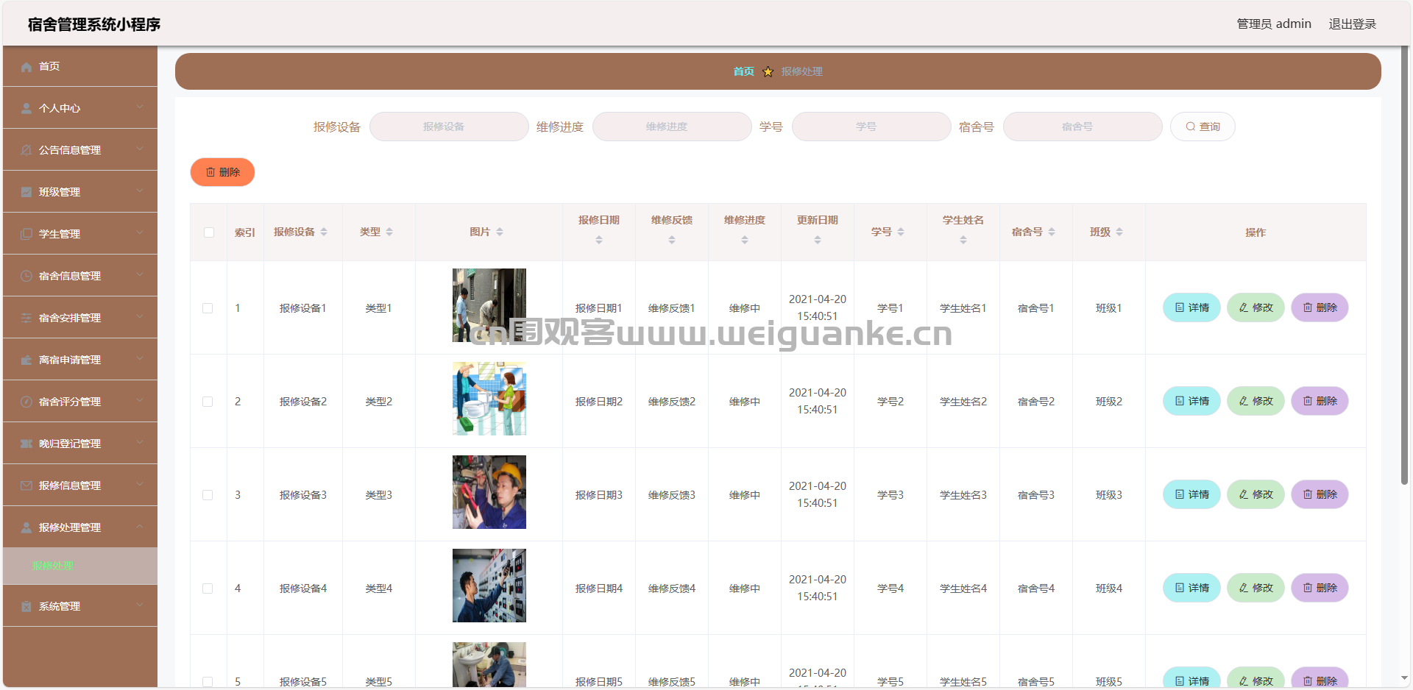Click the star icon in breadcrumb bar

[x=768, y=72]
